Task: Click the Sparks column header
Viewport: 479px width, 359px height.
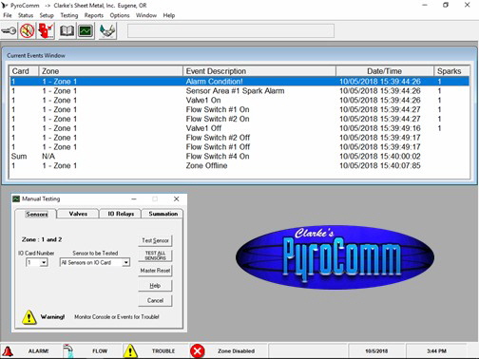Action: pyautogui.click(x=451, y=71)
